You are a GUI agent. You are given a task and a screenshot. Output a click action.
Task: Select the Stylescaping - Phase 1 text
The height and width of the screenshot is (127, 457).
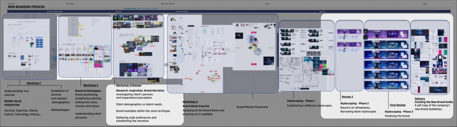301,101
